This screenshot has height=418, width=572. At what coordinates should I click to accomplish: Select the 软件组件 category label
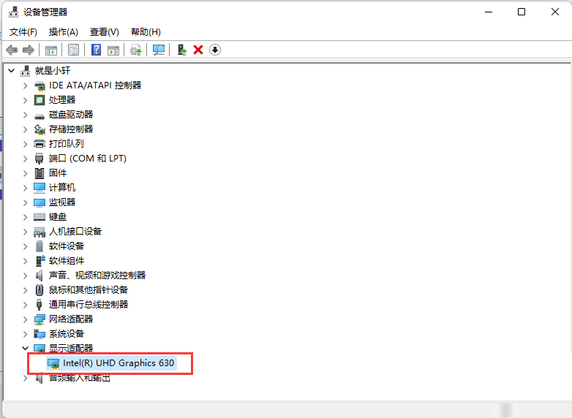[67, 261]
